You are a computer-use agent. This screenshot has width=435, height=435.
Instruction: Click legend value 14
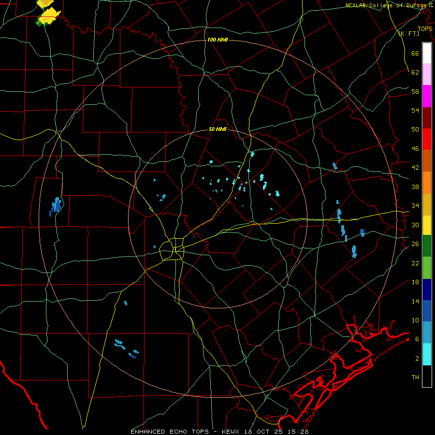[415, 301]
